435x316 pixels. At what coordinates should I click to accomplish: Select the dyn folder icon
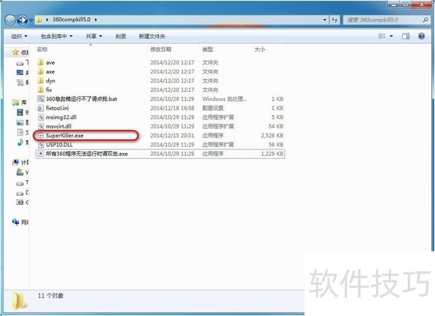pyautogui.click(x=40, y=80)
